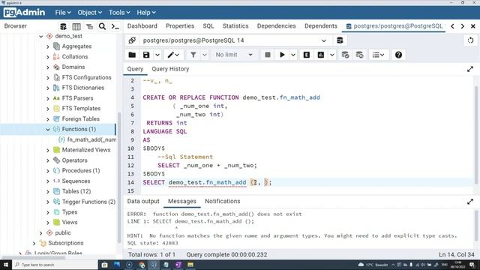Image resolution: width=480 pixels, height=270 pixels.
Task: Switch to the Dependents tab
Action: pos(321,26)
